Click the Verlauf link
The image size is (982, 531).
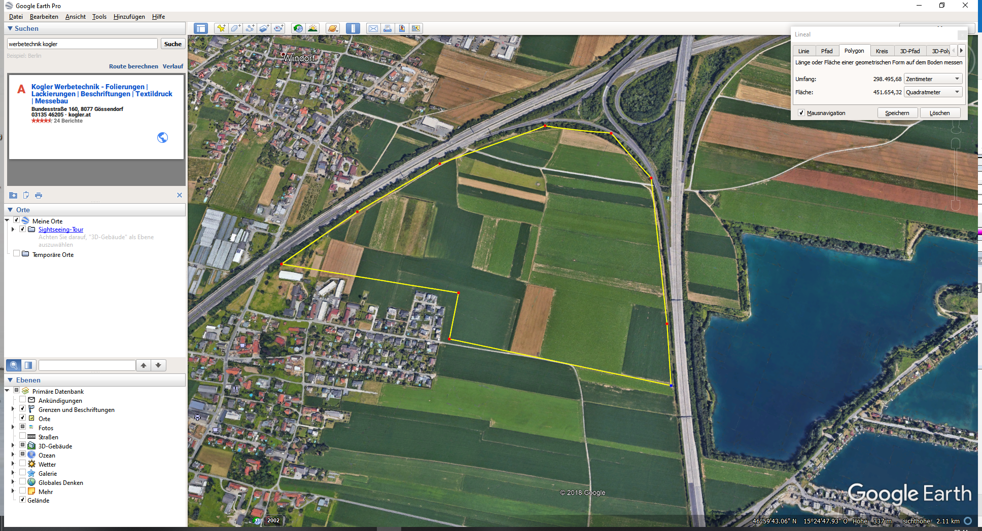tap(173, 66)
